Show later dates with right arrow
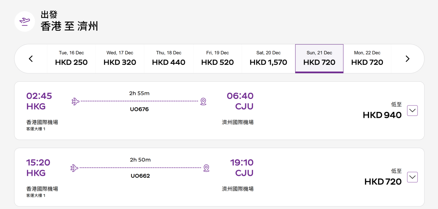Image resolution: width=438 pixels, height=209 pixels. (408, 59)
